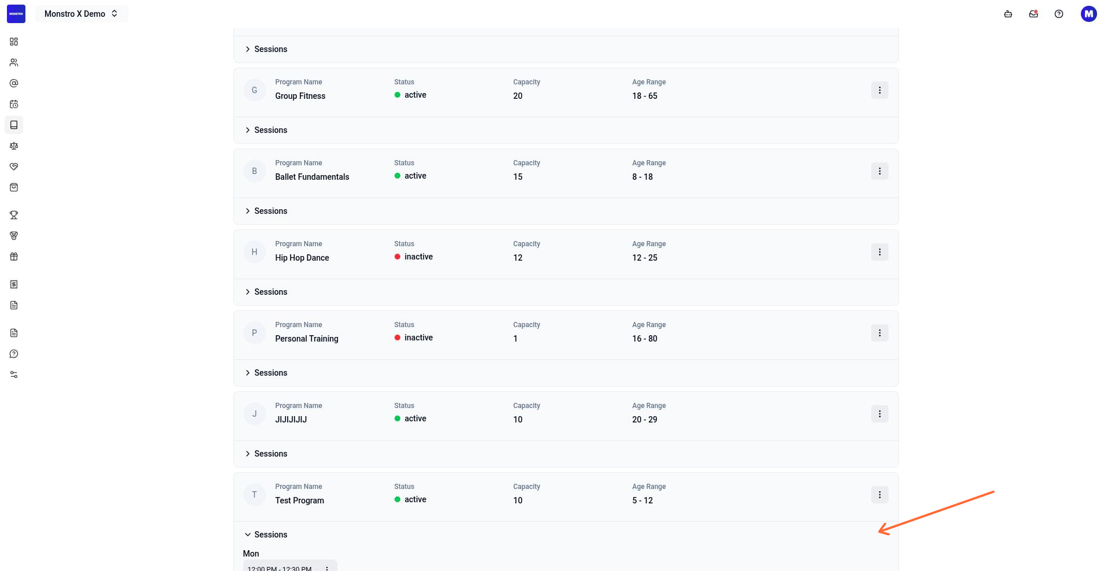The image size is (1104, 571).
Task: Collapse Sessions under Test Program
Action: click(x=266, y=535)
